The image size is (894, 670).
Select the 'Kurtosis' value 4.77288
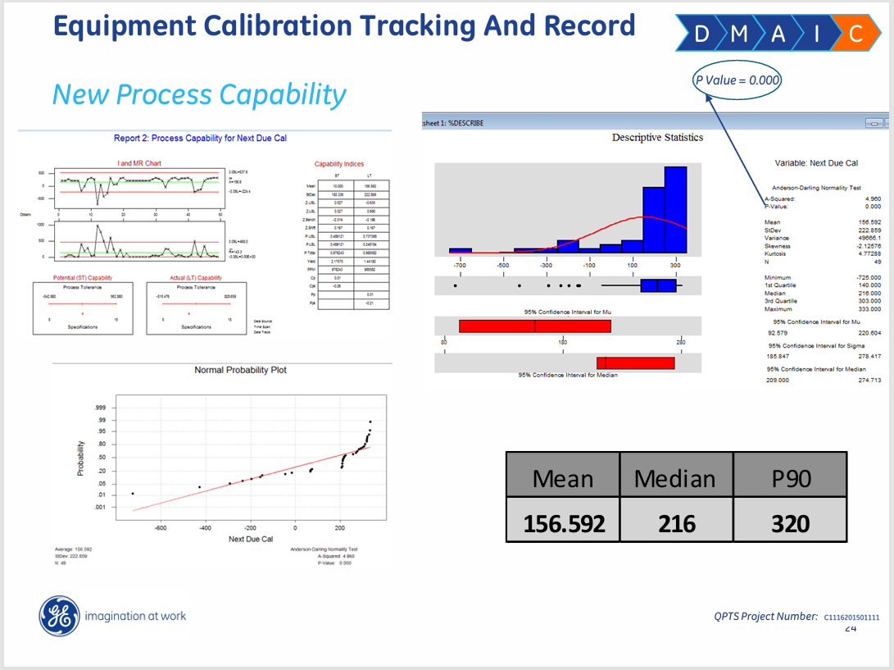870,253
